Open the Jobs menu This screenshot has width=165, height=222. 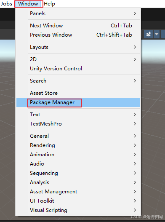tap(6, 4)
